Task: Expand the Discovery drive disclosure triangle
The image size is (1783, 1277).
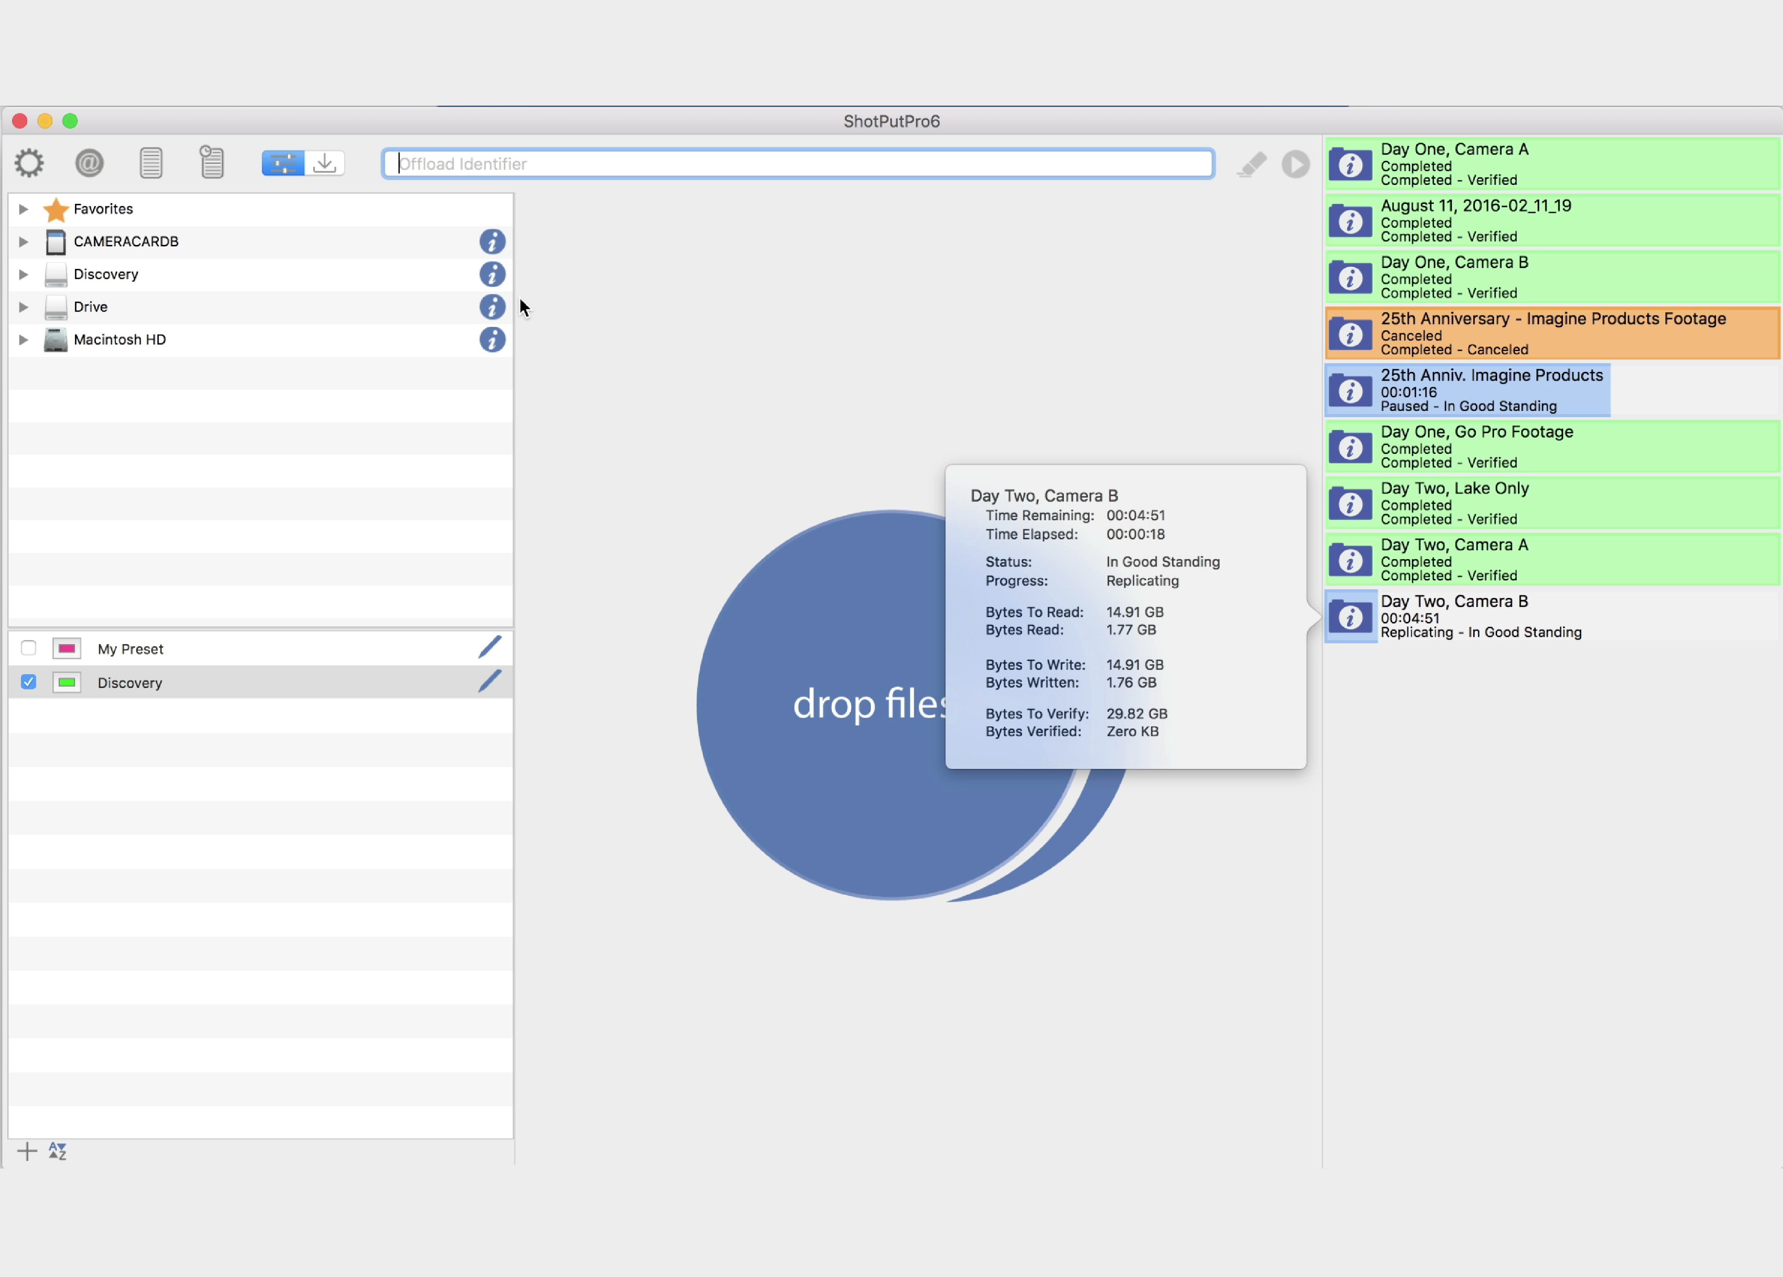Action: (24, 274)
